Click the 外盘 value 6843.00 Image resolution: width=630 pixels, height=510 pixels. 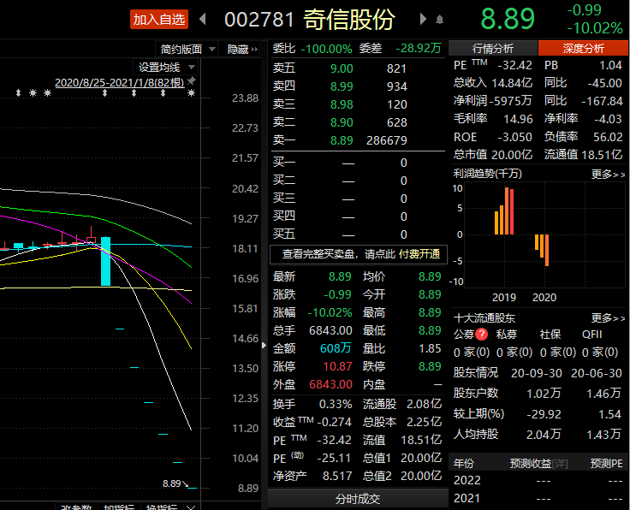point(330,384)
